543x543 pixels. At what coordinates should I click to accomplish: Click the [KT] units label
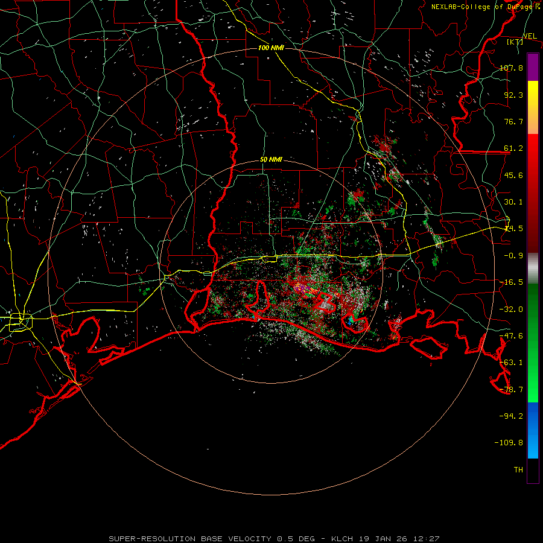pyautogui.click(x=515, y=42)
